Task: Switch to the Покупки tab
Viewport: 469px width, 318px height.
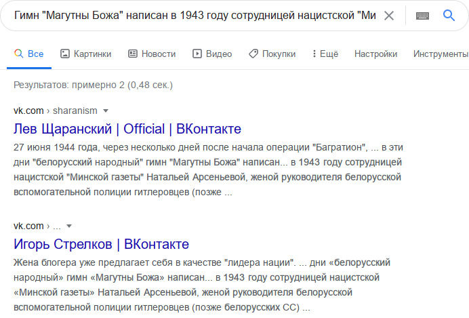Action: [x=279, y=54]
